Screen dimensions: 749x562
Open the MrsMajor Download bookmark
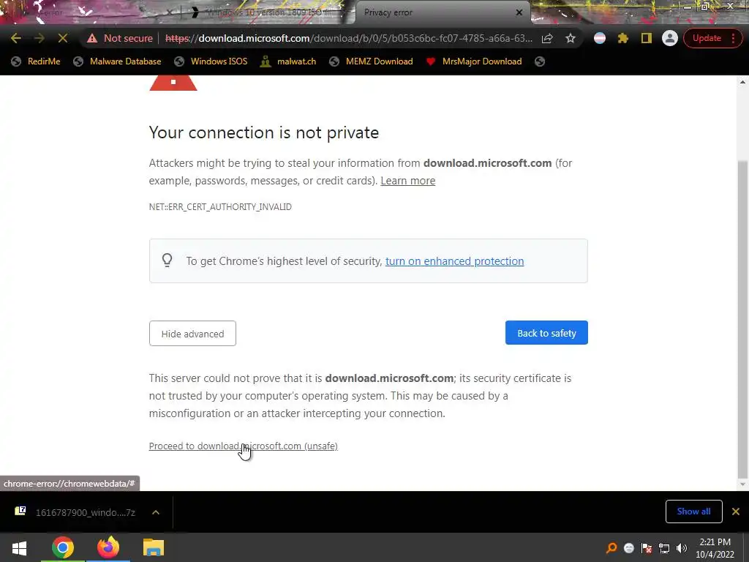point(474,61)
